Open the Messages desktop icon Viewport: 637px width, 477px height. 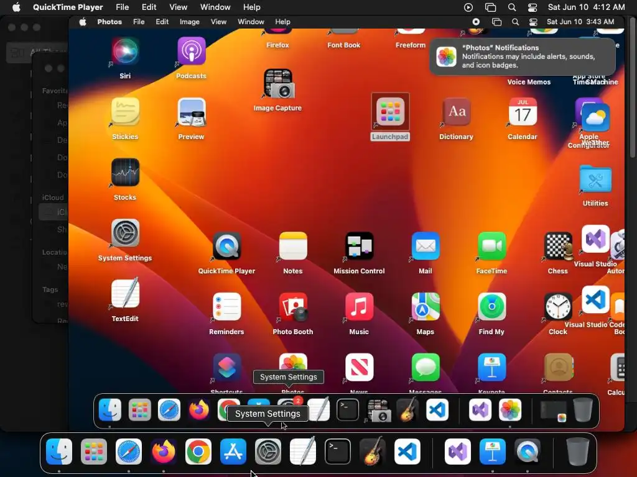pos(425,368)
